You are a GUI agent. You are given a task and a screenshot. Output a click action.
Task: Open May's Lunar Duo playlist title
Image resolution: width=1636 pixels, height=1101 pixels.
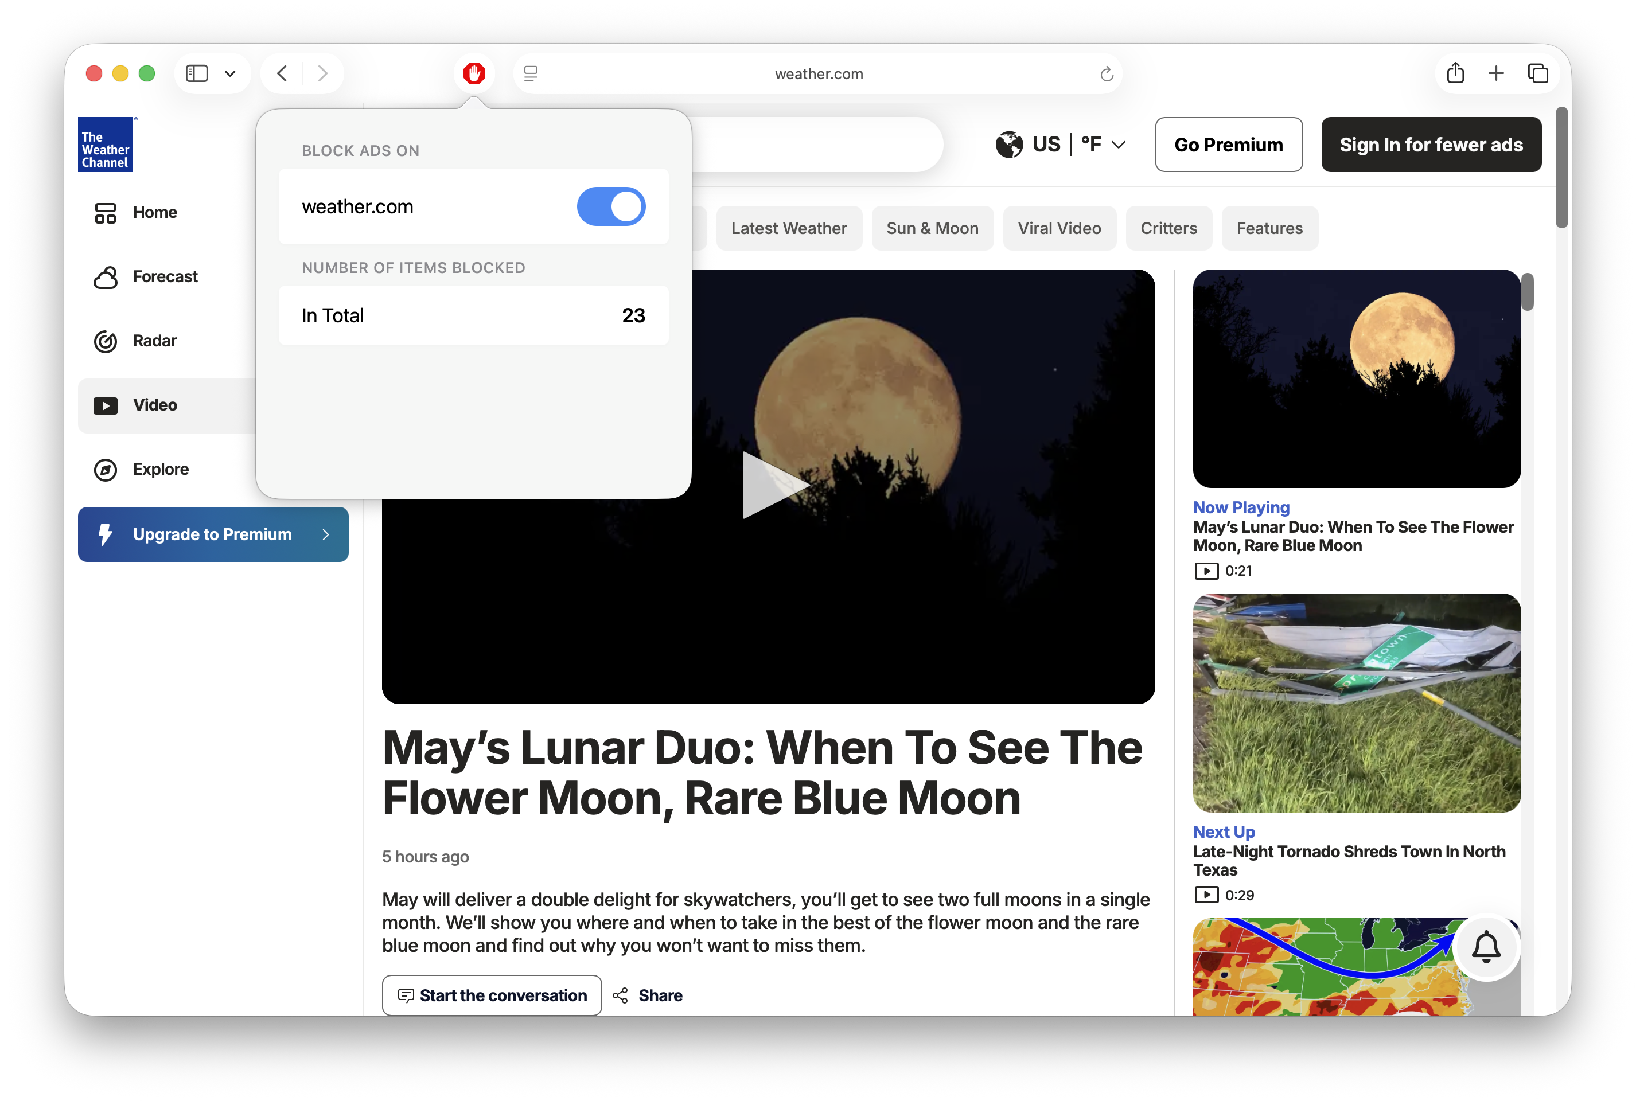click(x=1353, y=537)
